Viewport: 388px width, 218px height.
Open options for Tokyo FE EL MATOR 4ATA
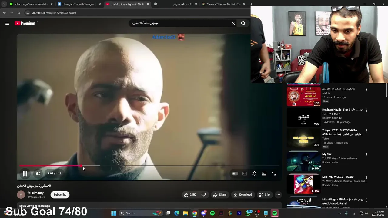(366, 131)
